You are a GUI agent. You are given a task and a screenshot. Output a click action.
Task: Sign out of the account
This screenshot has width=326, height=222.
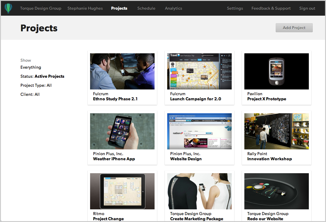[307, 8]
